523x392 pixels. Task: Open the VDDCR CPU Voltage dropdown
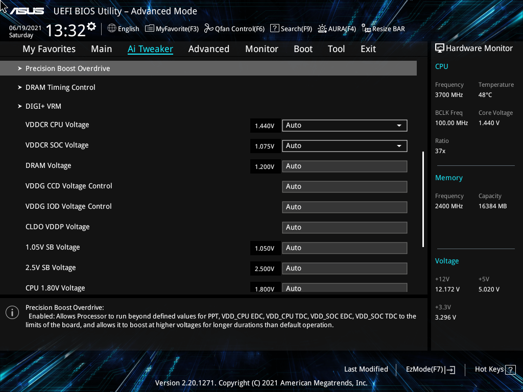(344, 125)
